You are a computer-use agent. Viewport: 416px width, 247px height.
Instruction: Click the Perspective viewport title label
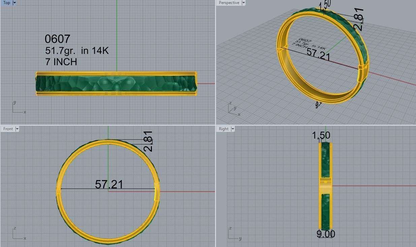tap(229, 3)
